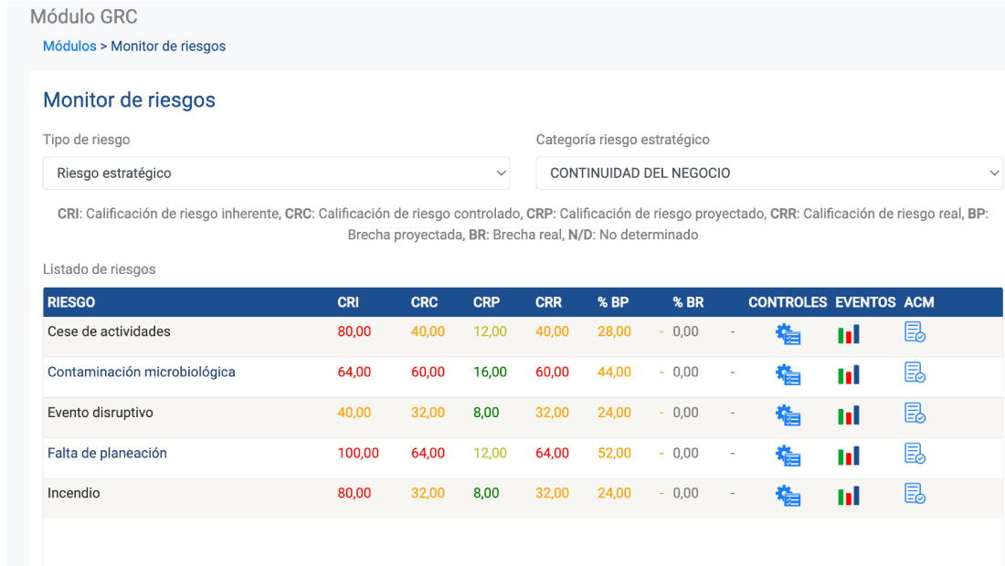Click the ACM column header
Image resolution: width=1005 pixels, height=566 pixels.
919,302
